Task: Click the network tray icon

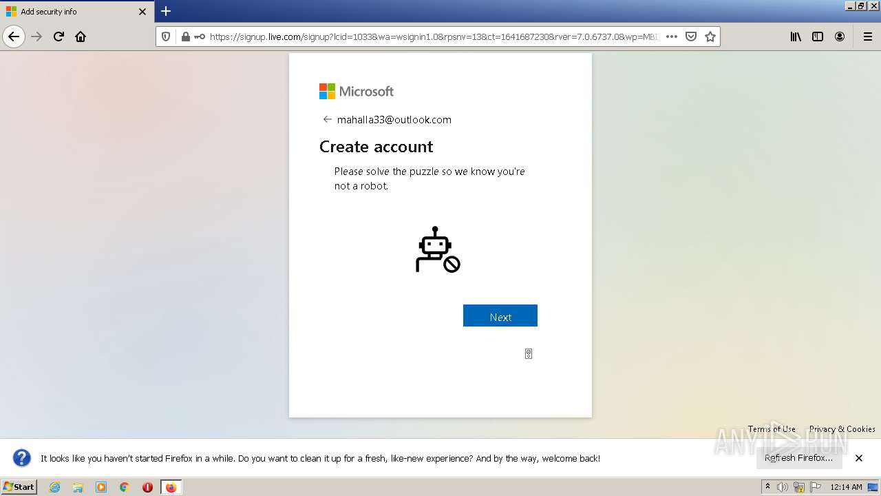Action: coord(799,487)
